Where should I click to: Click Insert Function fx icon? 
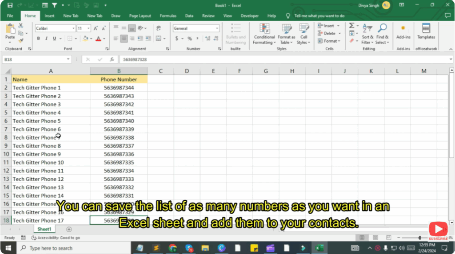pyautogui.click(x=112, y=59)
